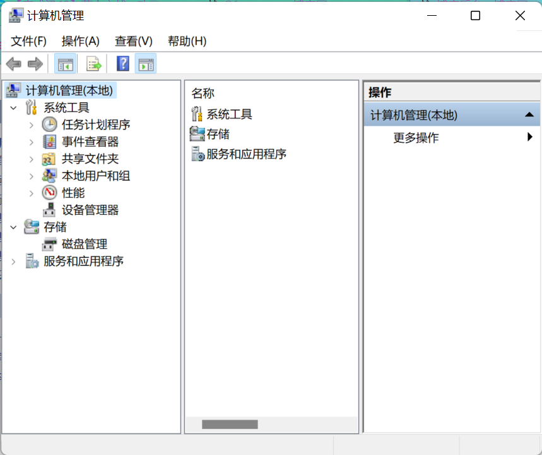Collapse the 系统工具 tree node
Image resolution: width=542 pixels, height=455 pixels.
point(13,108)
